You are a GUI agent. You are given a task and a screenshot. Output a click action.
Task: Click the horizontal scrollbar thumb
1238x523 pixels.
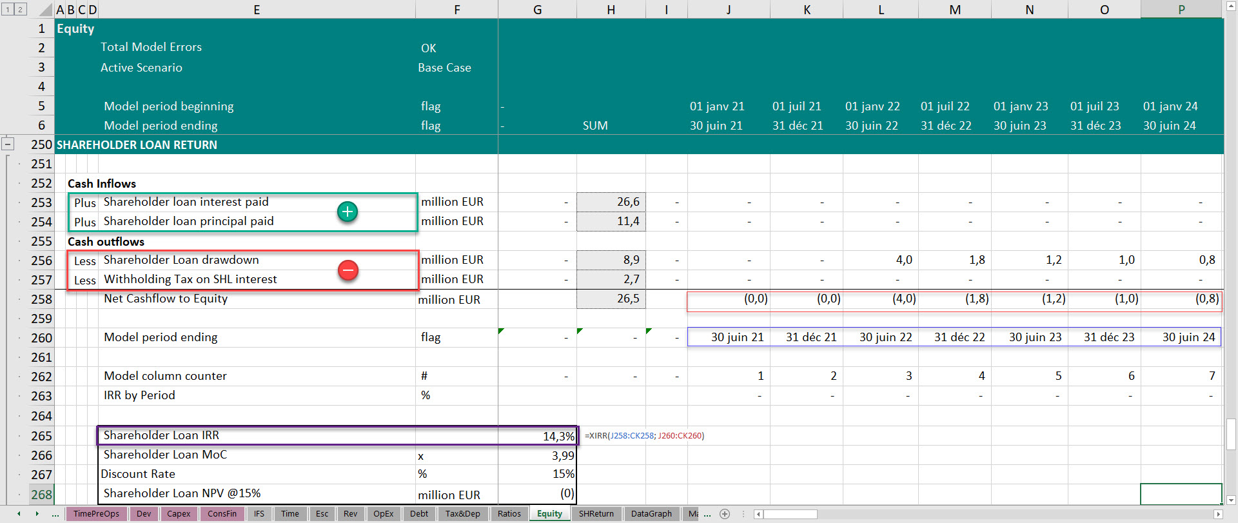click(791, 514)
